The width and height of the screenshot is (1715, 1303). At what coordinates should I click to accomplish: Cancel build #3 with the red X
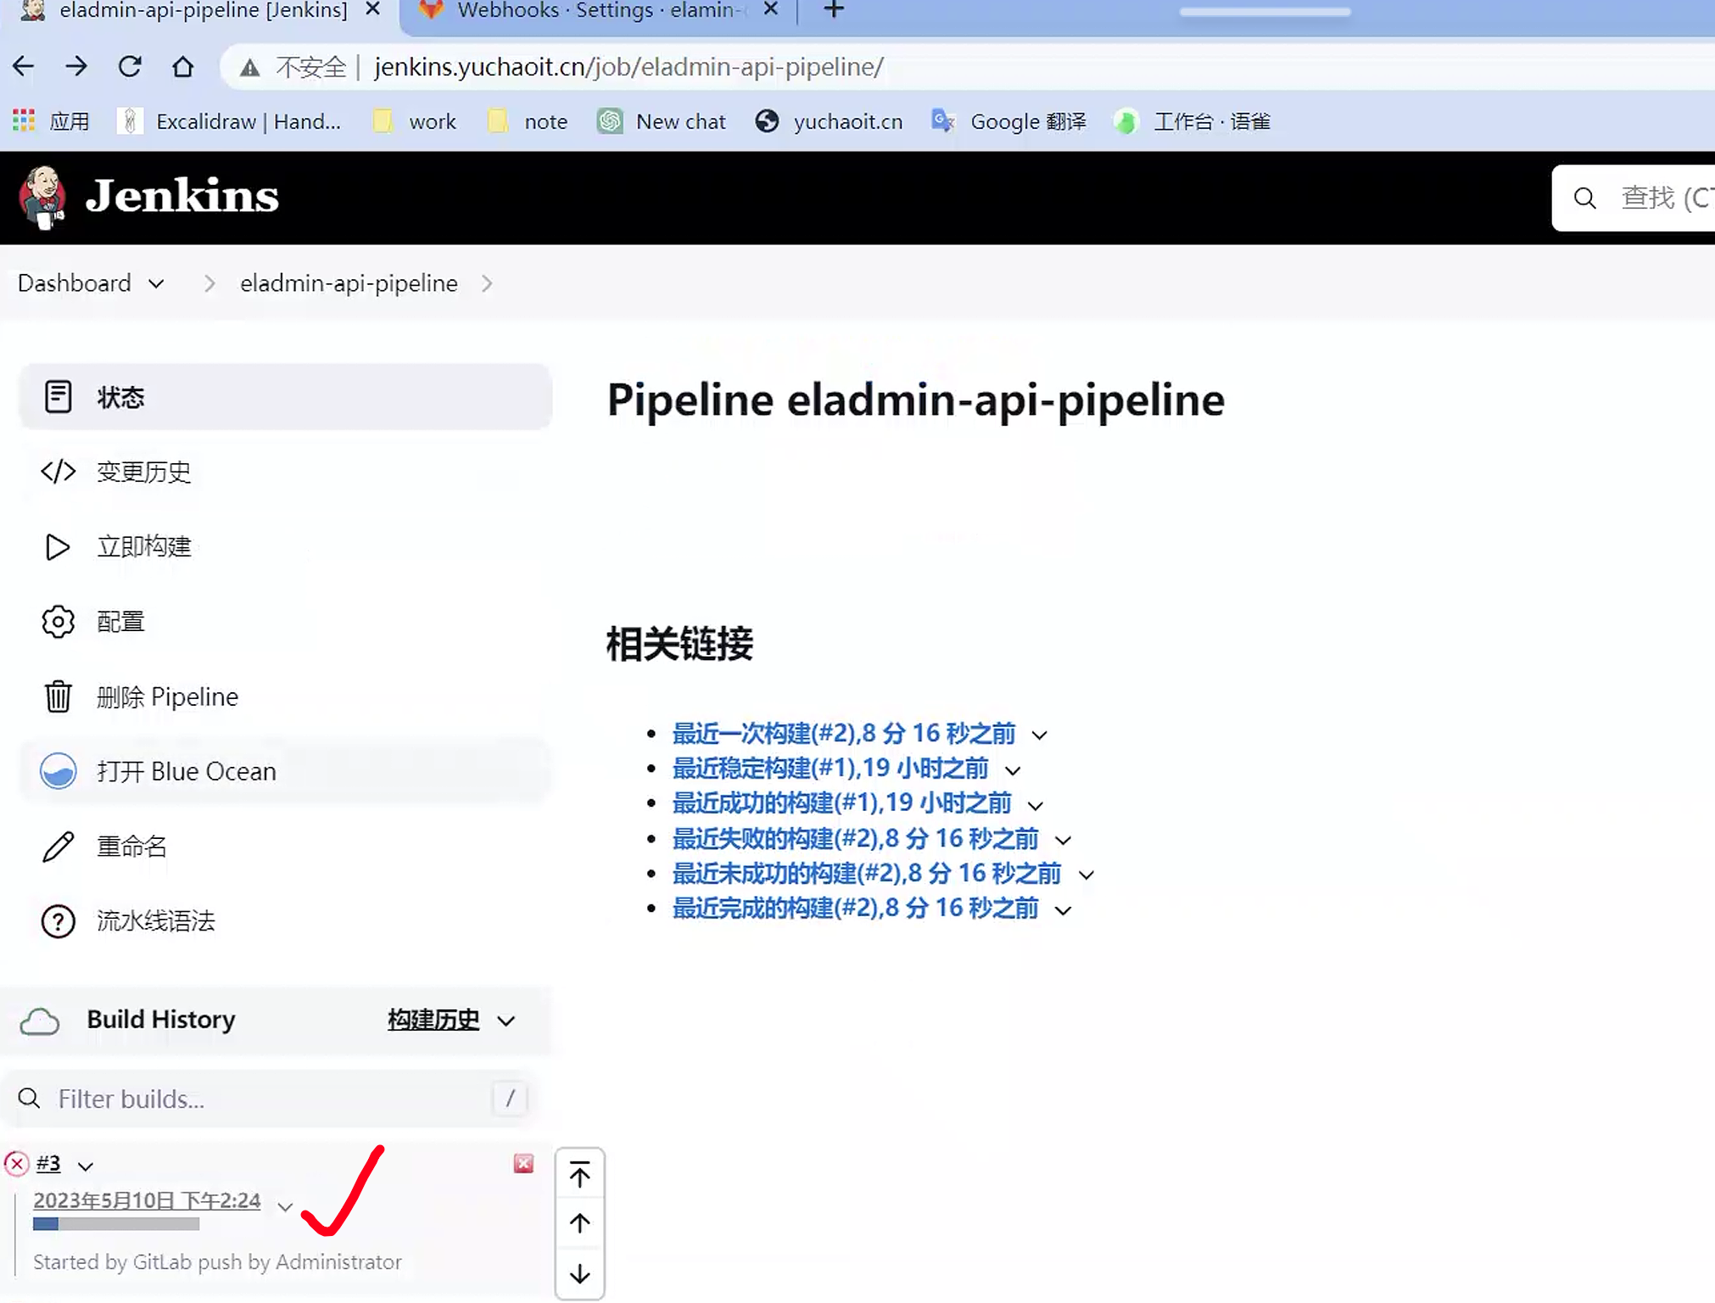coord(523,1164)
